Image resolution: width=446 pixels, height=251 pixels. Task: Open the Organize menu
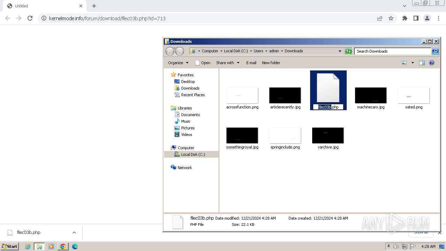(178, 63)
